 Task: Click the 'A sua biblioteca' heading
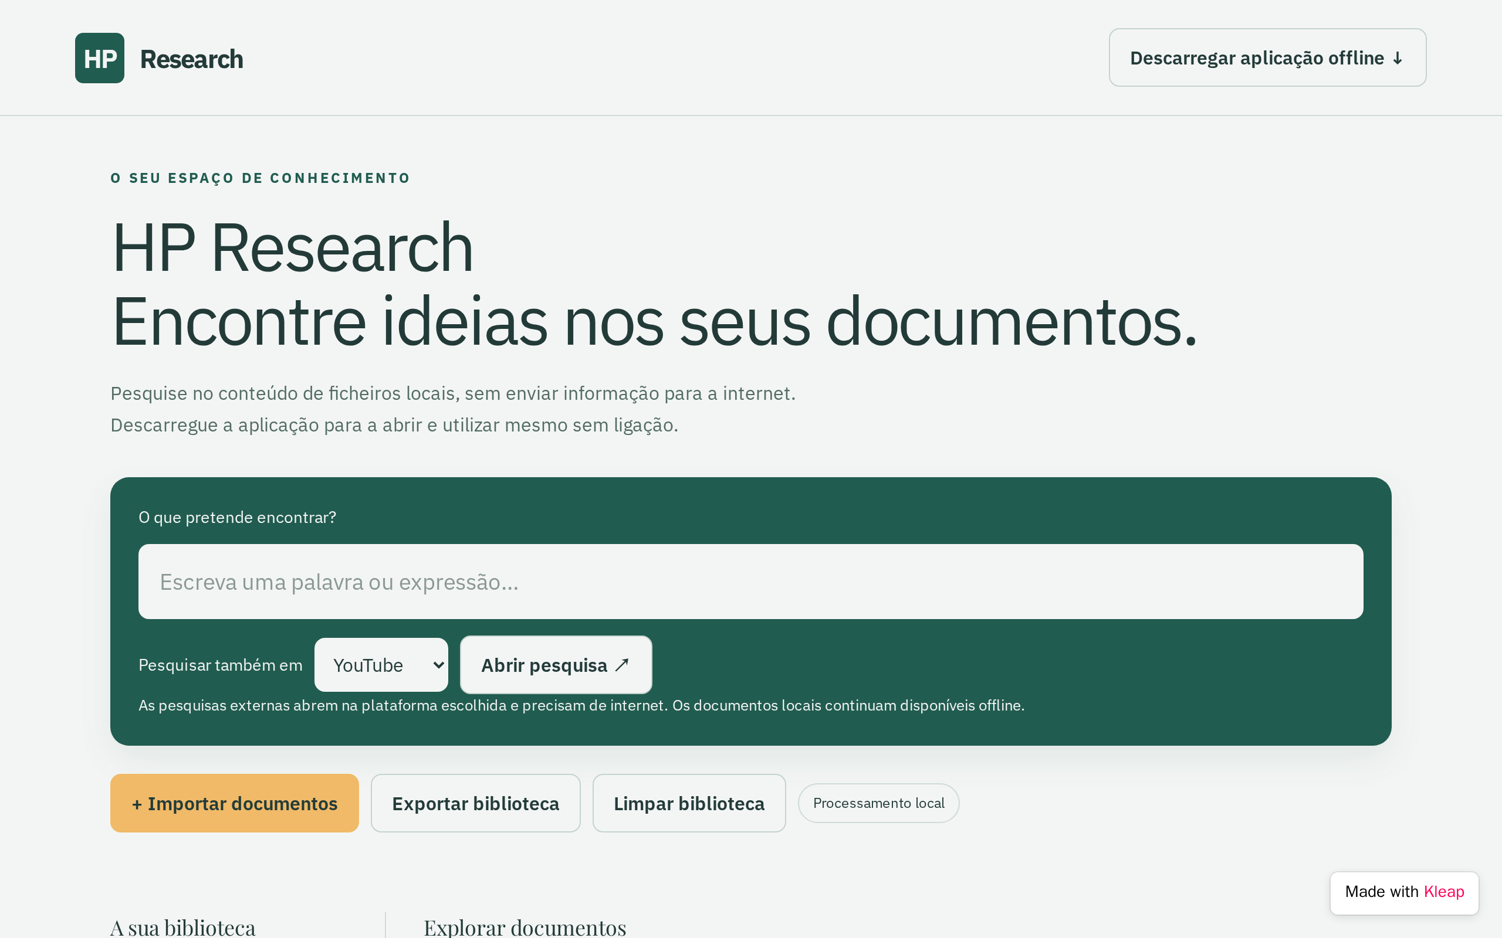coord(182,927)
